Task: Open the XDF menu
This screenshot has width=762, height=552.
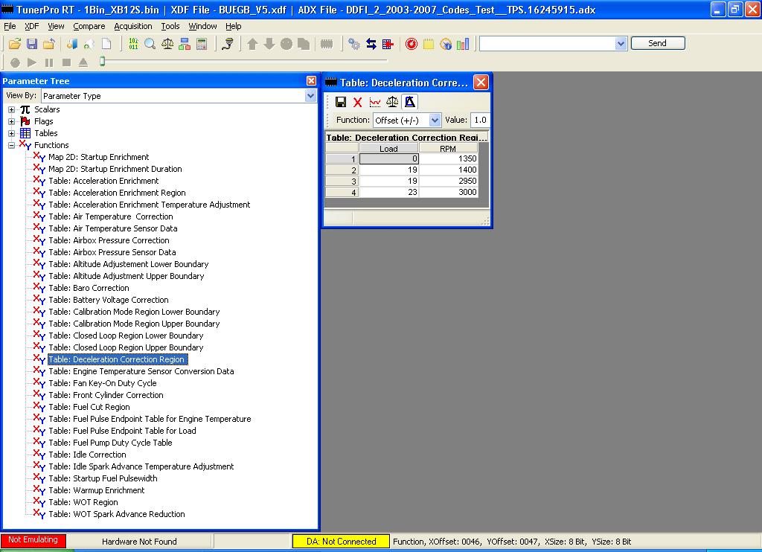Action: point(32,26)
